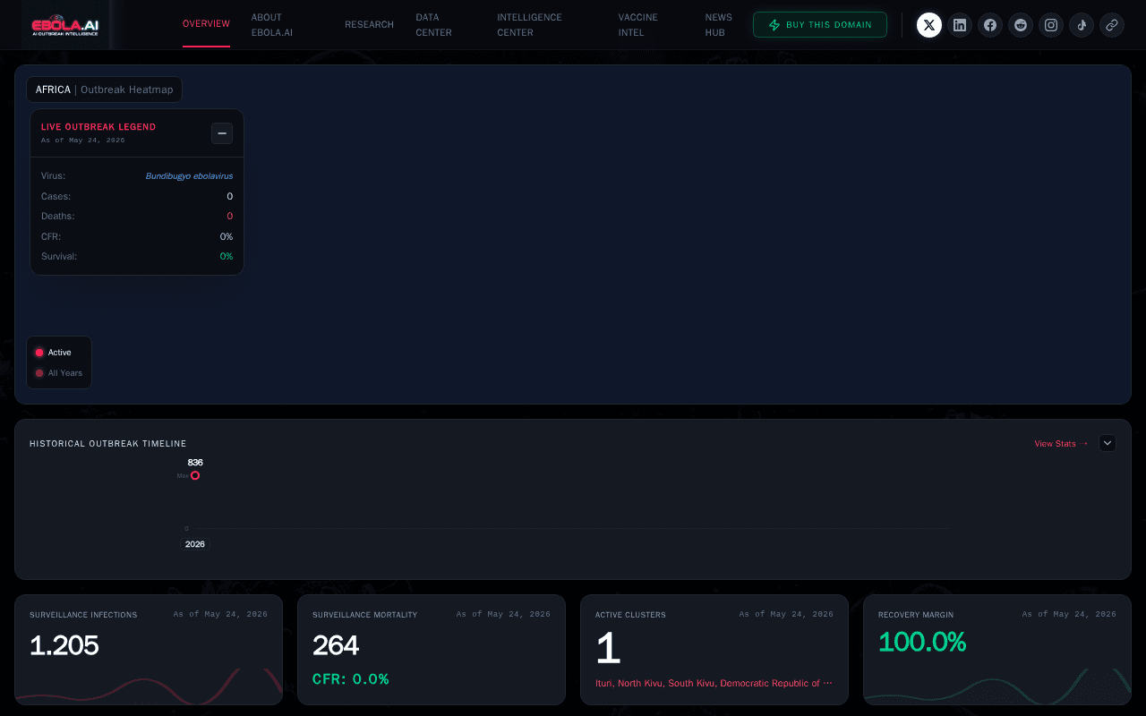This screenshot has height=716, width=1146.
Task: Click the Africa Outbreak Heatmap label
Action: (105, 89)
